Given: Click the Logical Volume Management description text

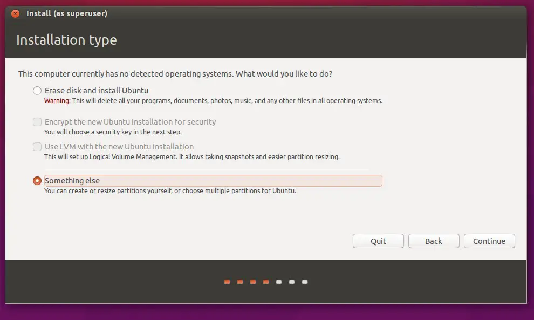Looking at the screenshot, I should (x=191, y=157).
